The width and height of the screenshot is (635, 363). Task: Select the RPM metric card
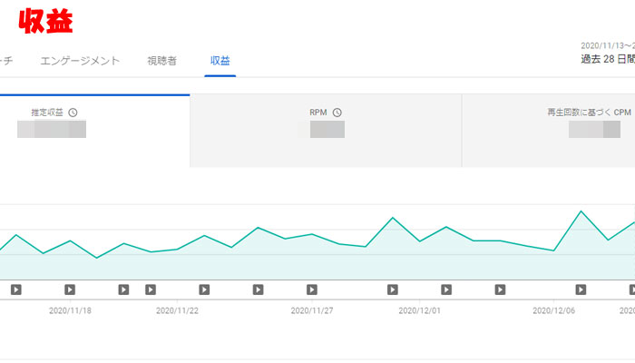click(x=326, y=131)
